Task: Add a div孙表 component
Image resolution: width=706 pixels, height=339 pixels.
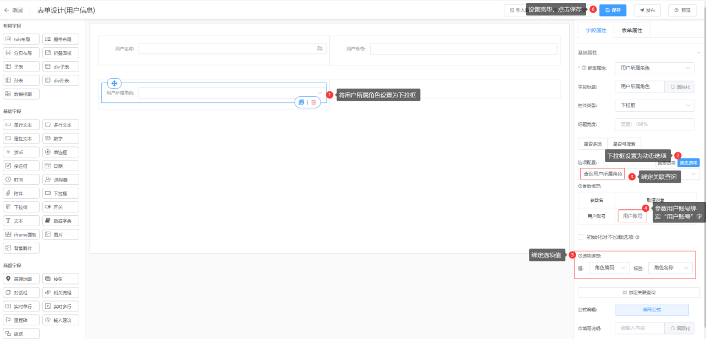Action: click(x=60, y=80)
